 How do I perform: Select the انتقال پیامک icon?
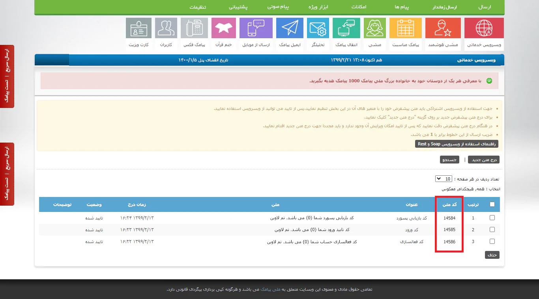[346, 28]
